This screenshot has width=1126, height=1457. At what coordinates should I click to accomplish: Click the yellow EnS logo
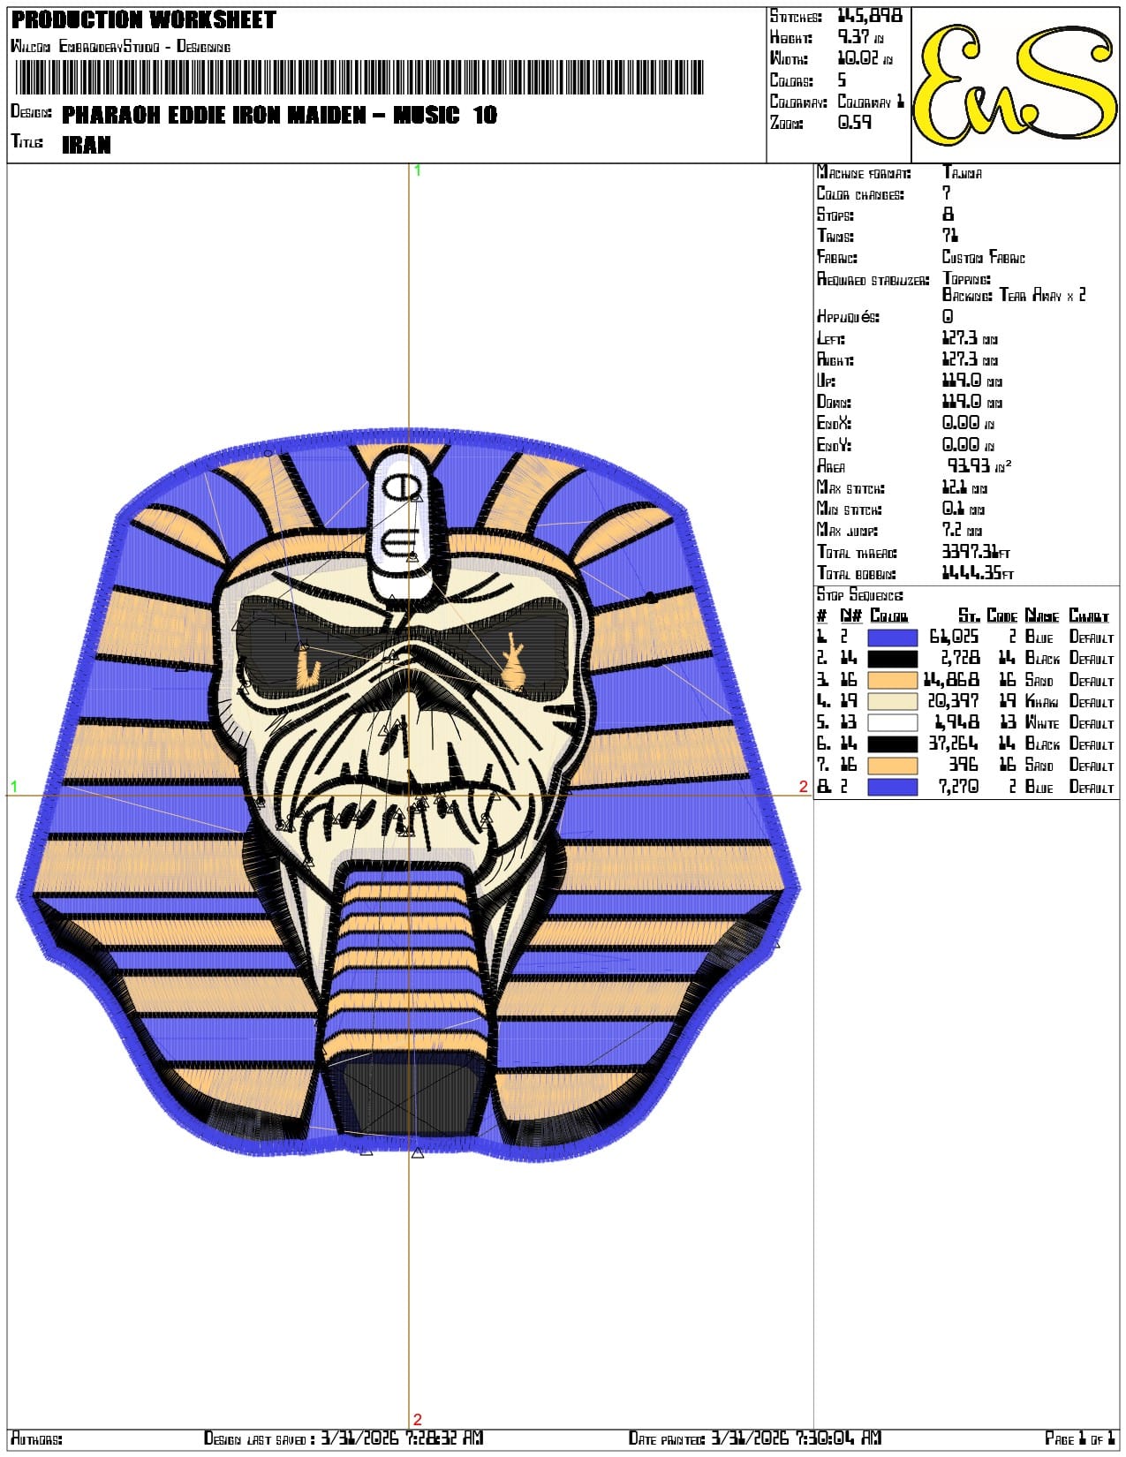click(x=1015, y=85)
